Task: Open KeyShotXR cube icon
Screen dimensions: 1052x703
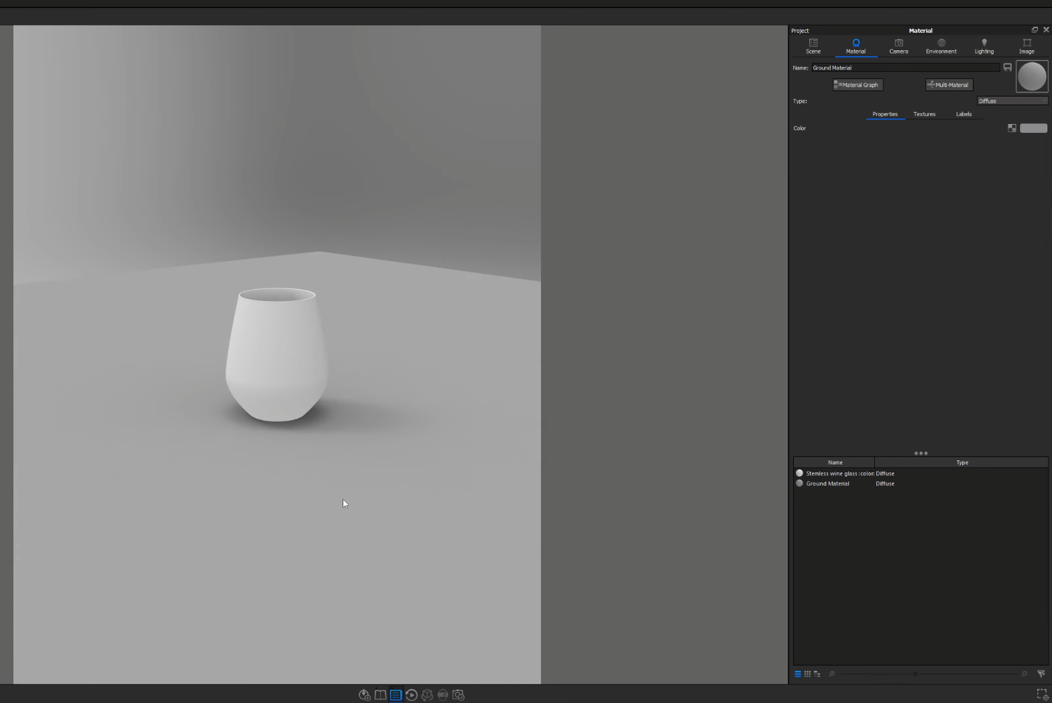Action: point(427,695)
